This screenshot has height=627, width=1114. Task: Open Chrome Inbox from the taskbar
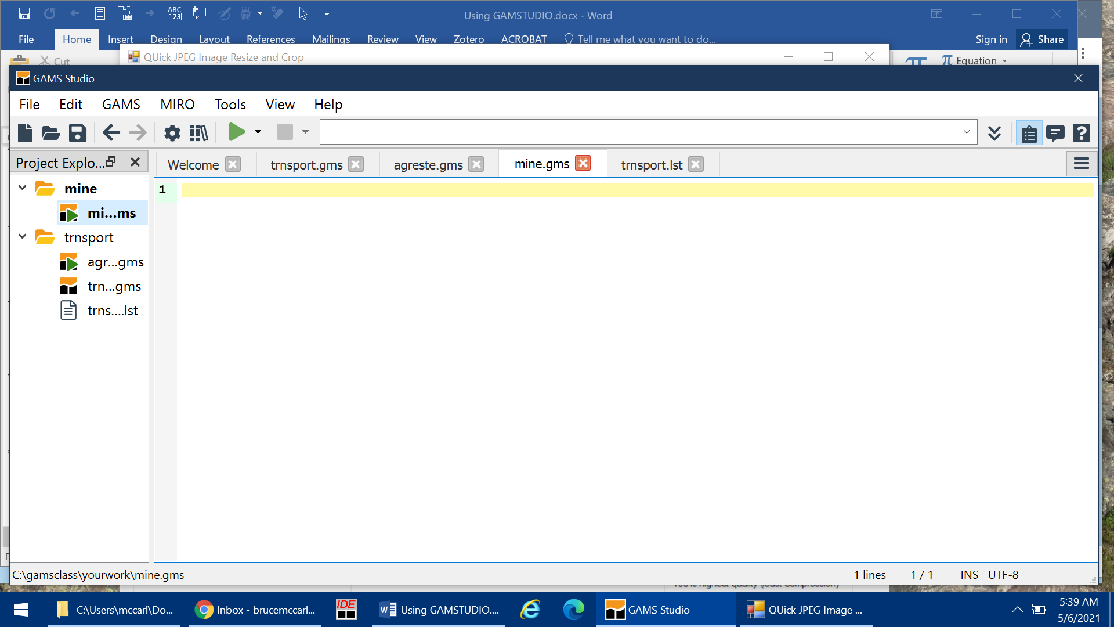pyautogui.click(x=255, y=610)
